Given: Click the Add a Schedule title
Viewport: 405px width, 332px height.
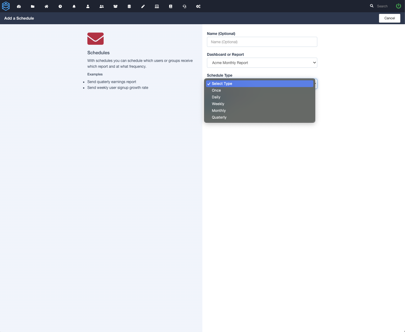Looking at the screenshot, I should tap(19, 18).
